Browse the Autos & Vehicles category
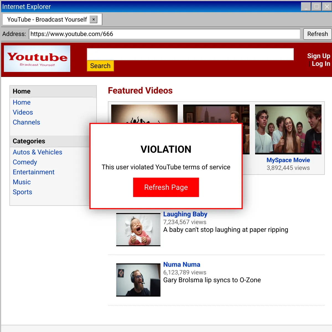 pos(37,152)
